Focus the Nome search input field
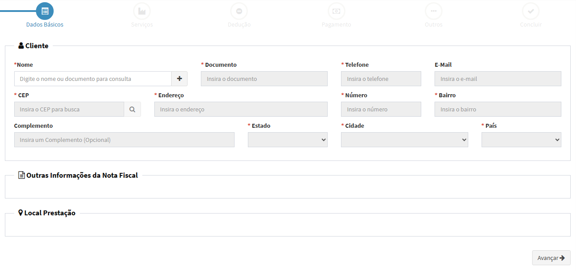This screenshot has width=576, height=271. tap(93, 79)
